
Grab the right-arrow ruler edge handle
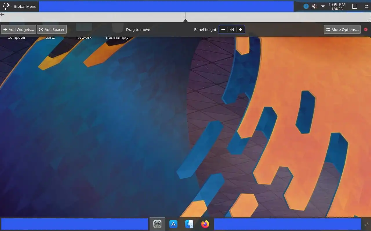click(x=369, y=20)
